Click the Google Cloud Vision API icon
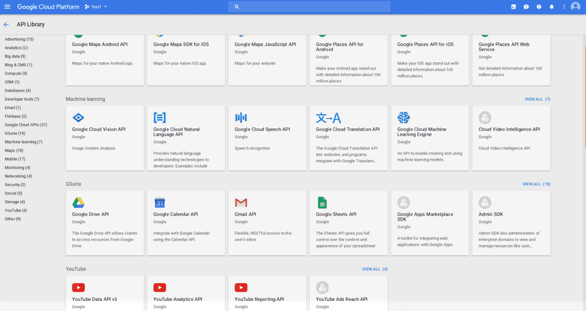 (78, 118)
